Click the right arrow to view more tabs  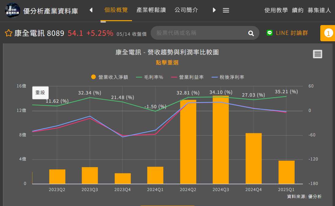(214, 10)
